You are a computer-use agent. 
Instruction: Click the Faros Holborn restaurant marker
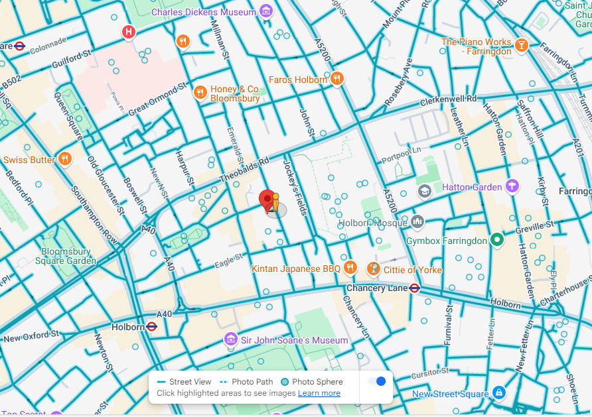click(336, 78)
